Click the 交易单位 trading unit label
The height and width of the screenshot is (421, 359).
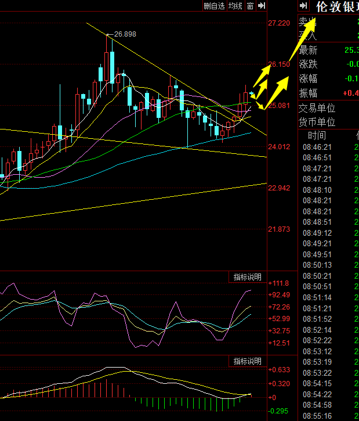coord(317,108)
